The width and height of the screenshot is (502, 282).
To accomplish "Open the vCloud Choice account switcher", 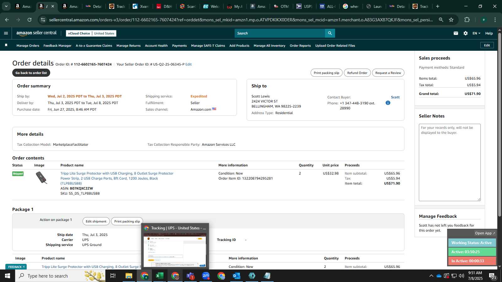I will point(91,33).
